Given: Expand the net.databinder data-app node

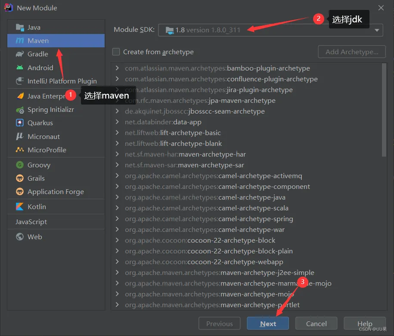Looking at the screenshot, I should tap(117, 122).
